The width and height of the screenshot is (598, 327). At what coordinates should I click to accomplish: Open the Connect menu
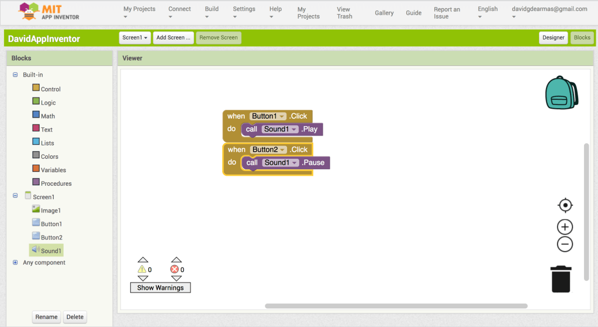[x=179, y=12]
